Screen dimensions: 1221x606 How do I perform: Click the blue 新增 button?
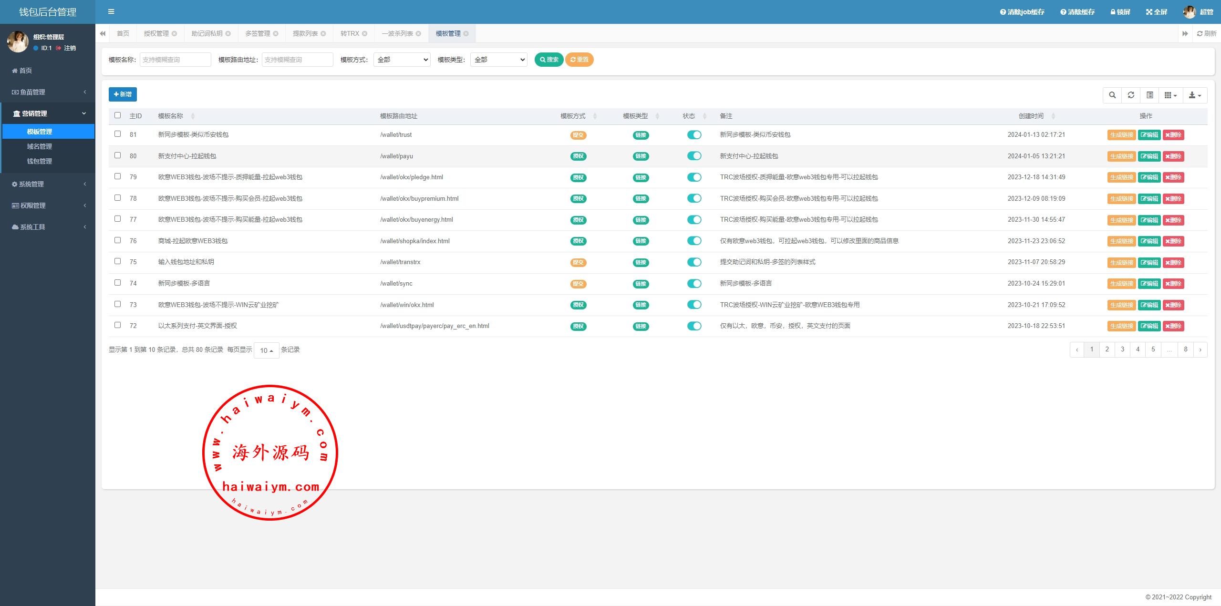click(123, 94)
